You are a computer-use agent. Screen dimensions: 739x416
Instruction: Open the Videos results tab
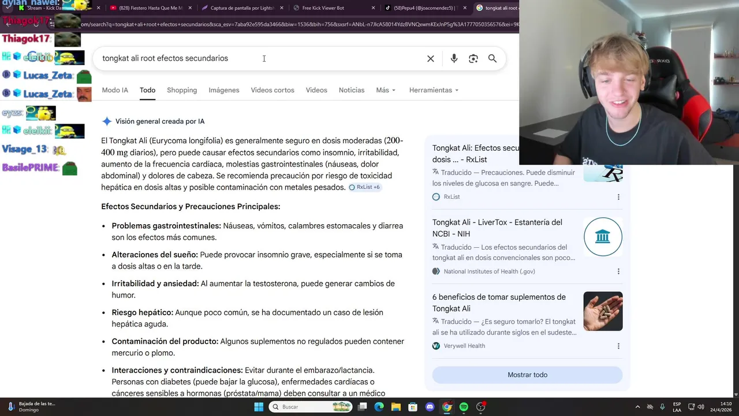(316, 90)
